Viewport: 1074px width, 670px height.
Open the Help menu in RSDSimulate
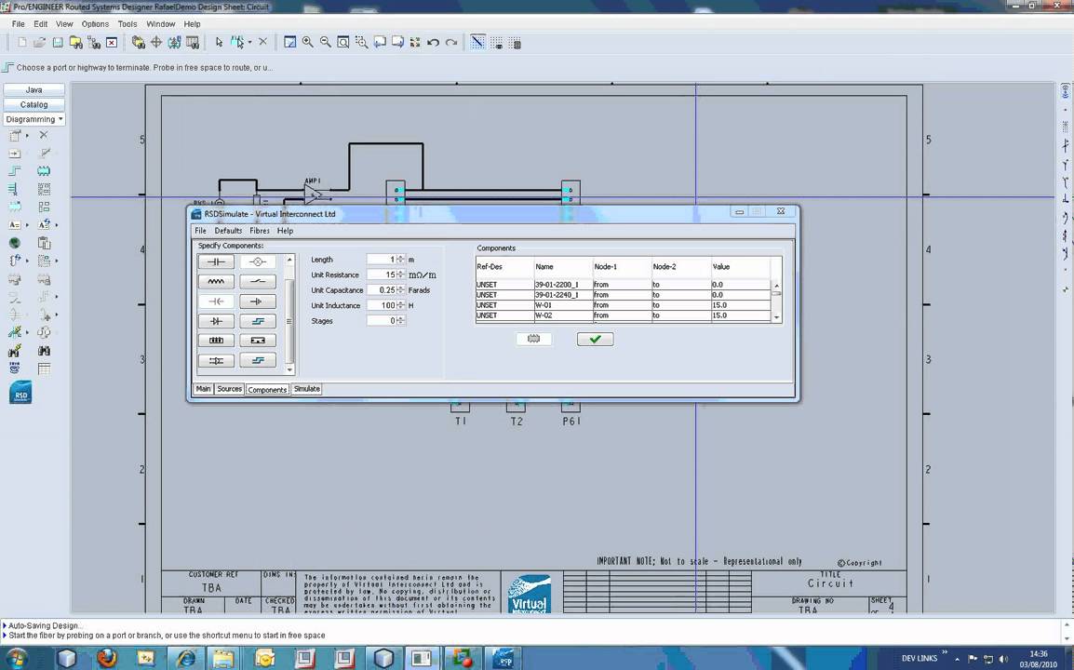285,231
